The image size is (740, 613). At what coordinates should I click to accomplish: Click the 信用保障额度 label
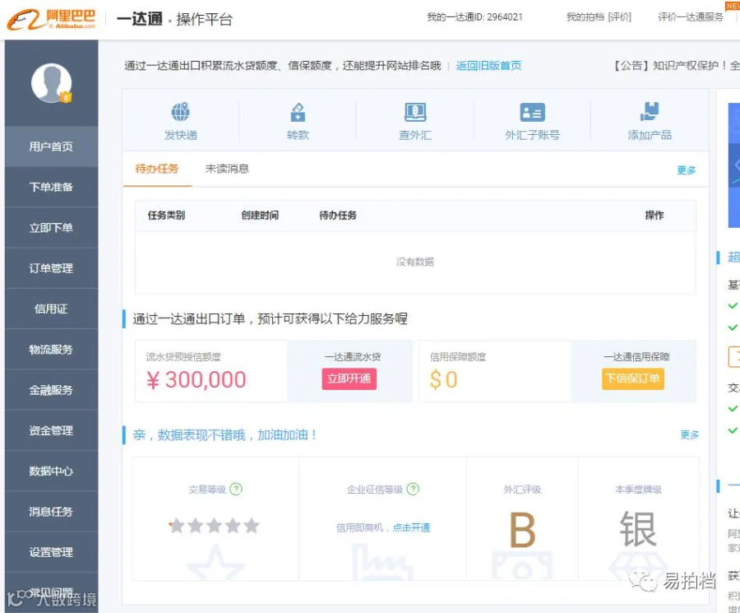click(x=458, y=357)
